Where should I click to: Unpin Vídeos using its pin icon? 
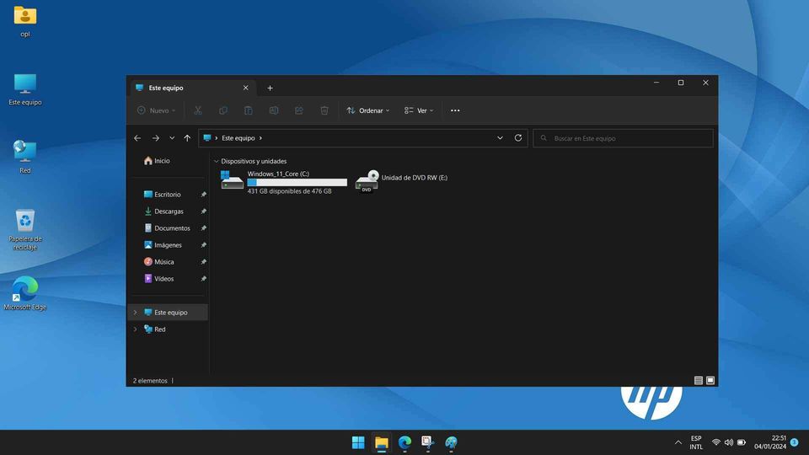[x=203, y=279]
